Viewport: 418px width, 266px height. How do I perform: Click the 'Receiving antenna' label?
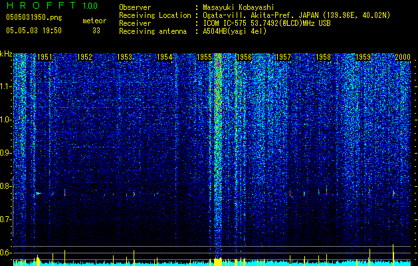coord(153,31)
